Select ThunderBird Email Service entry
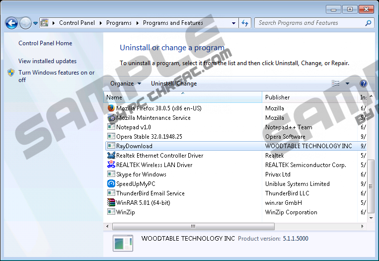The image size is (379, 261). pyautogui.click(x=151, y=193)
